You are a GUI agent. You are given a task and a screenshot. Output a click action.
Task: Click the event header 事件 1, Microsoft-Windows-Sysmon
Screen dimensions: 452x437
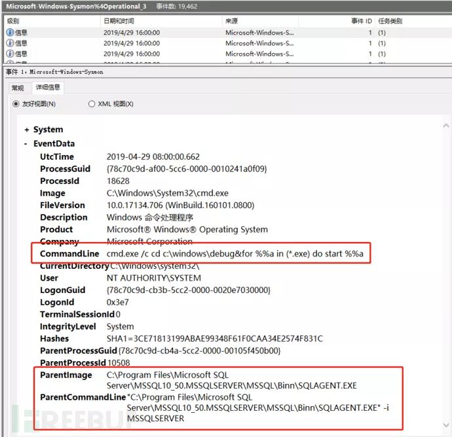[x=54, y=72]
